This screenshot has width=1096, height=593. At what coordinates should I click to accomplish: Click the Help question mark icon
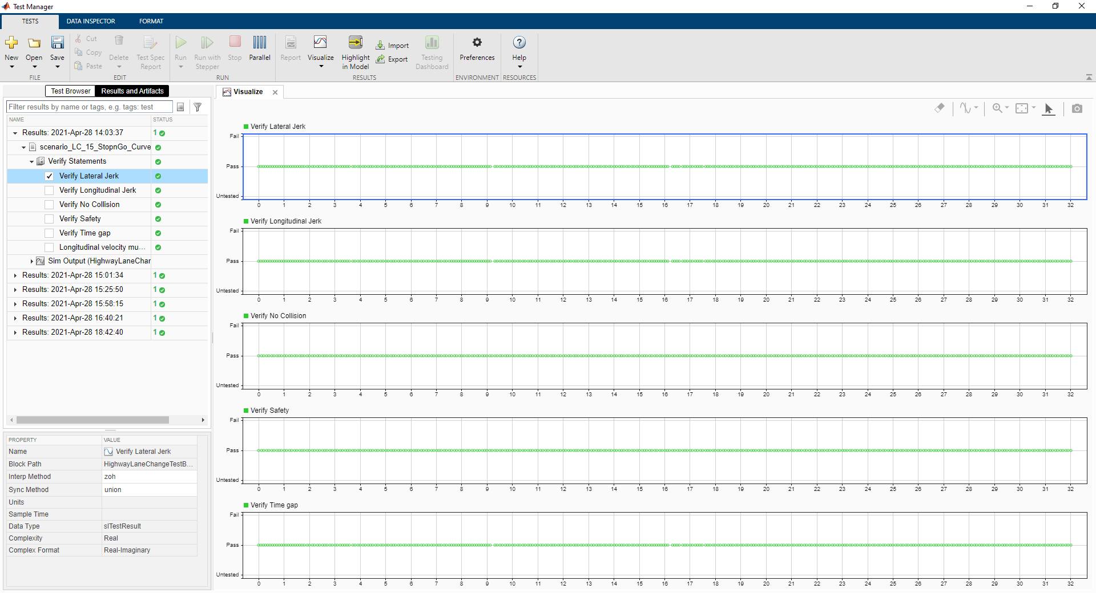coord(519,43)
